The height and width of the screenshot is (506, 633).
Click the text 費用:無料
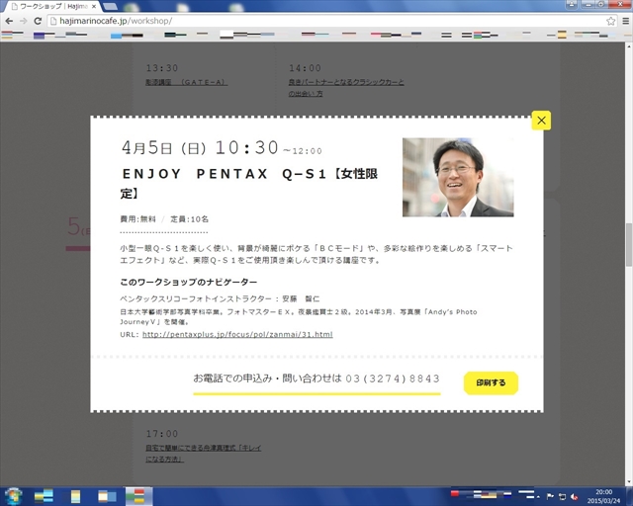(137, 219)
